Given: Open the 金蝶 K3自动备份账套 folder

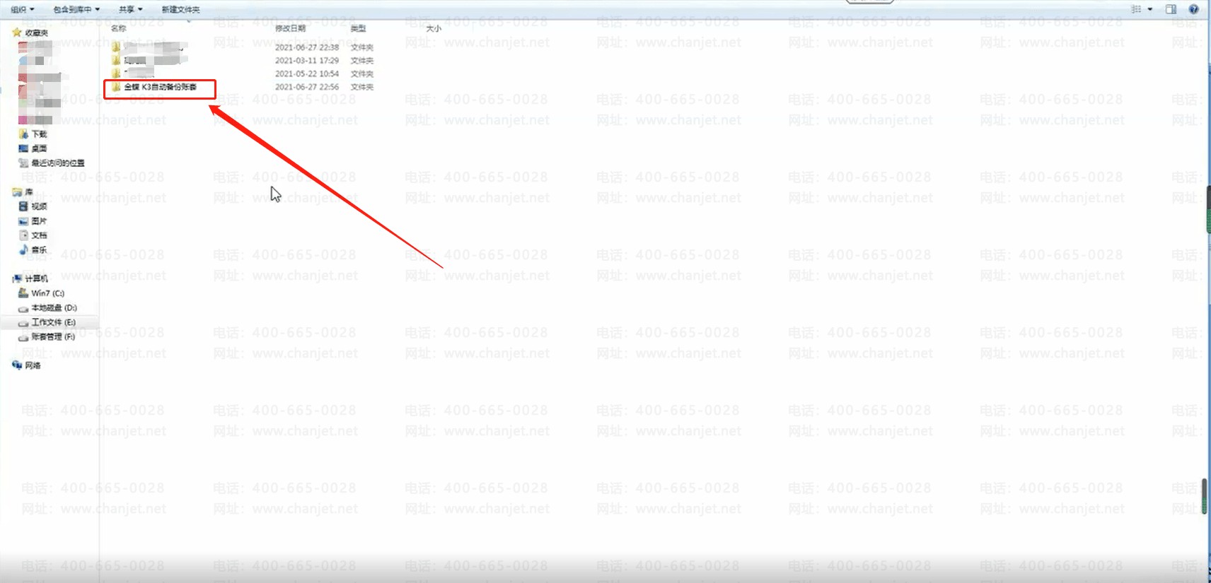Looking at the screenshot, I should point(159,87).
